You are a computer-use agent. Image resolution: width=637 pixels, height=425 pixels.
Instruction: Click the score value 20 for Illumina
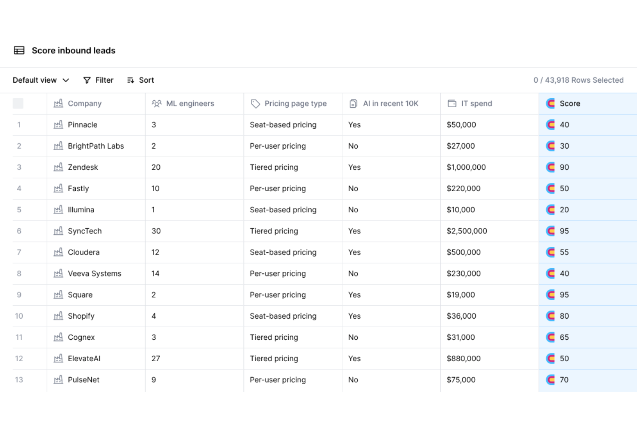(564, 210)
